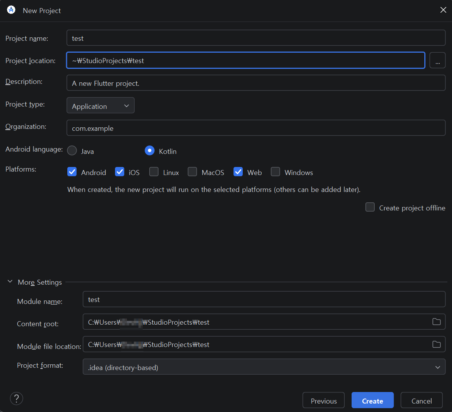
Task: Click into the Project location field
Action: pos(245,60)
